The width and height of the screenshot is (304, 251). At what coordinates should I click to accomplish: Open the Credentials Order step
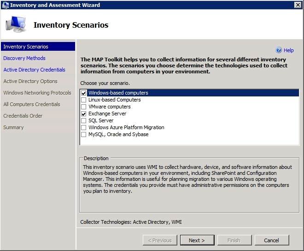[x=23, y=116]
